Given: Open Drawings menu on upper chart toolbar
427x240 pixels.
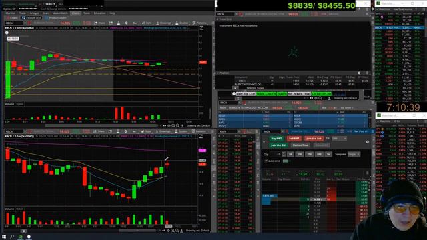Looking at the screenshot, I should click(163, 23).
